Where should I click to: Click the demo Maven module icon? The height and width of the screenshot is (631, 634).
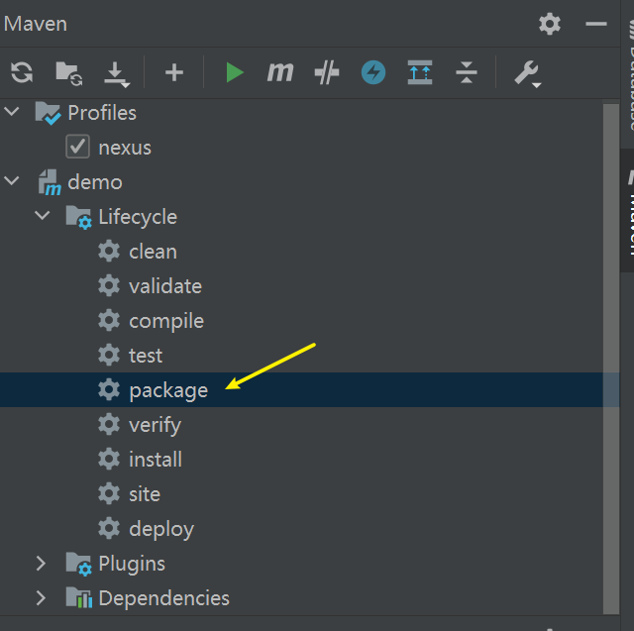click(x=50, y=182)
